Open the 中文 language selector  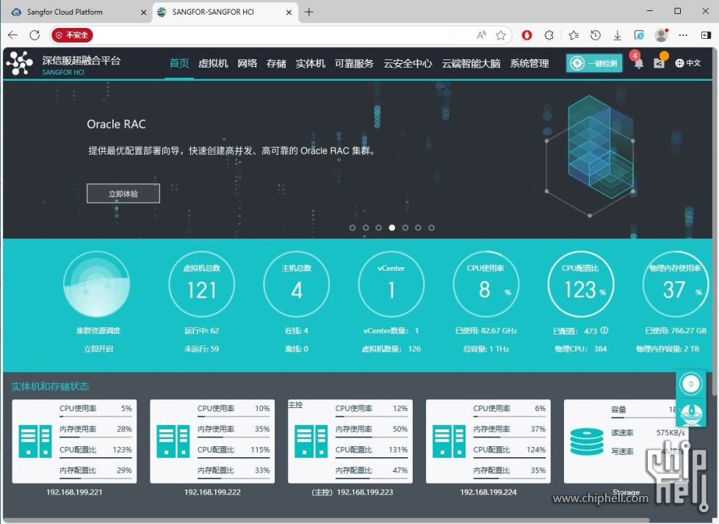(688, 63)
